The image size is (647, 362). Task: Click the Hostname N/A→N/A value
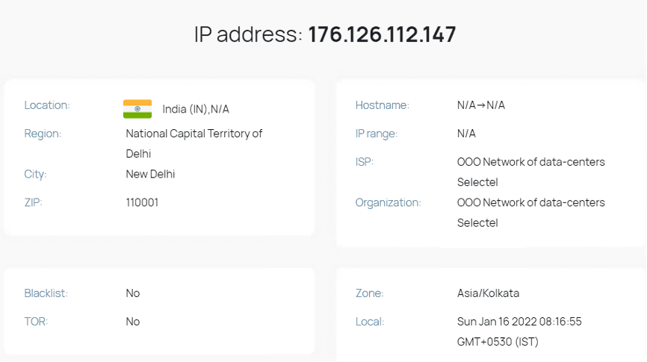[x=481, y=105]
